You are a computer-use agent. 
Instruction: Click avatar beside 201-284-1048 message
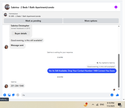(6, 86)
